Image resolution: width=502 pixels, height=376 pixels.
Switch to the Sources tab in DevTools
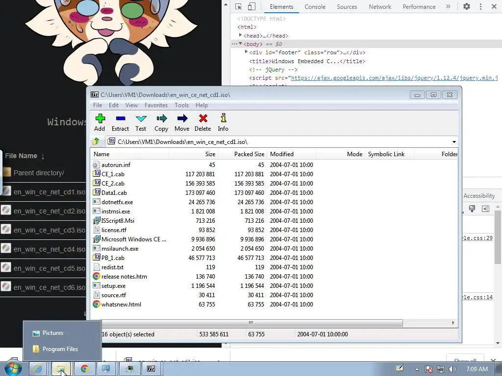tap(347, 7)
